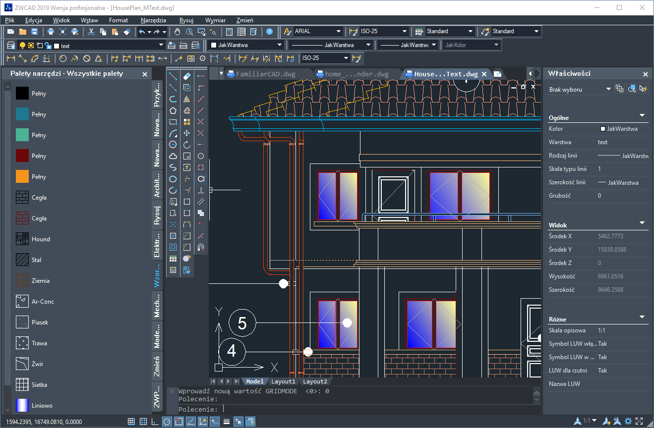Image resolution: width=654 pixels, height=428 pixels.
Task: Toggle ortho mode in the status bar
Action: click(154, 422)
